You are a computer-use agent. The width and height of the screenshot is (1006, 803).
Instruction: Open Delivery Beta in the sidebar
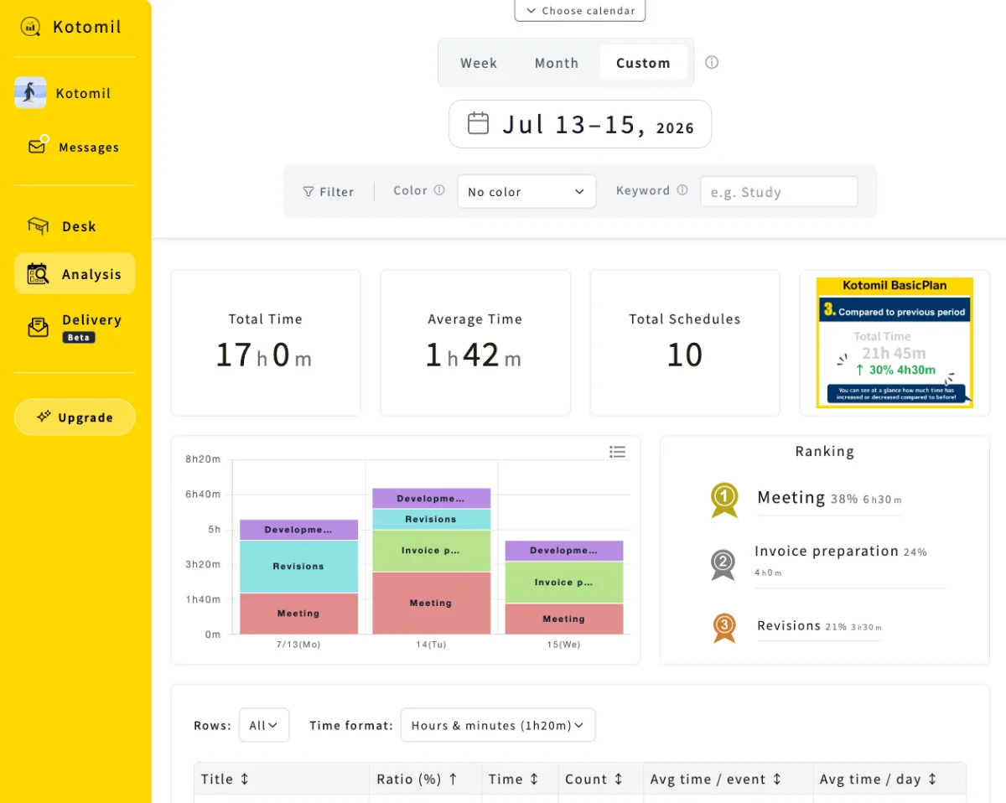click(75, 327)
